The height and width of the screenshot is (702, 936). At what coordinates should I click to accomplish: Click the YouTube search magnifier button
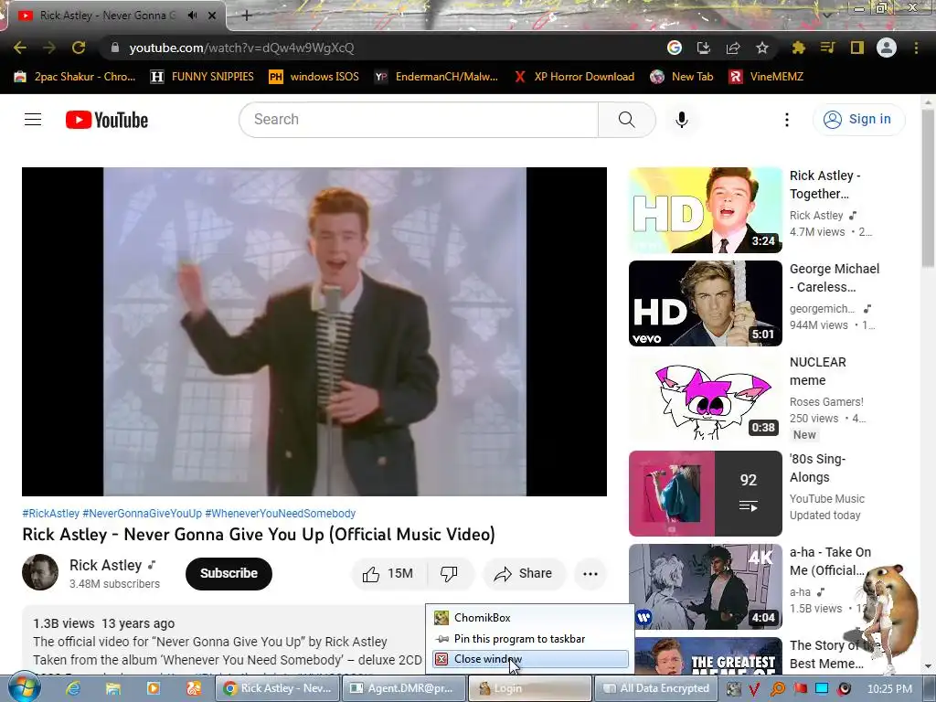627,120
